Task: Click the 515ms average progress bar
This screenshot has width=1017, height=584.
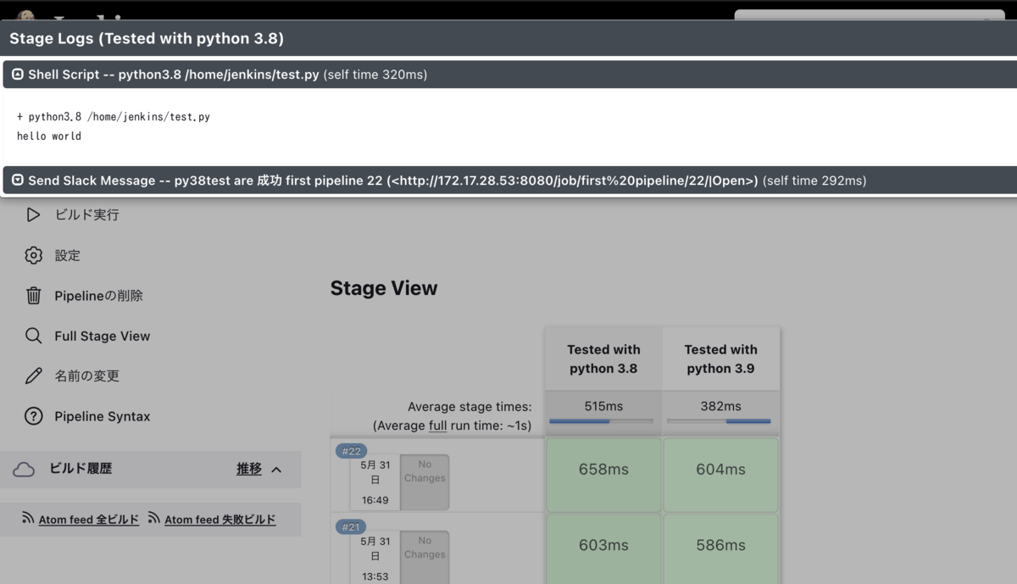Action: [601, 421]
